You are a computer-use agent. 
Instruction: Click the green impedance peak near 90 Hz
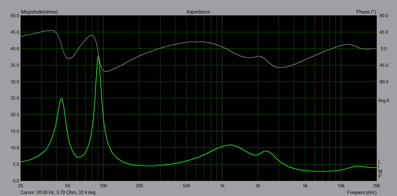pos(98,56)
